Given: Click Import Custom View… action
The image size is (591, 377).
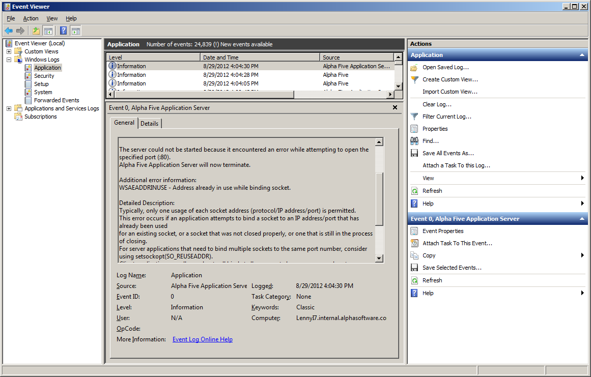Looking at the screenshot, I should [x=449, y=92].
